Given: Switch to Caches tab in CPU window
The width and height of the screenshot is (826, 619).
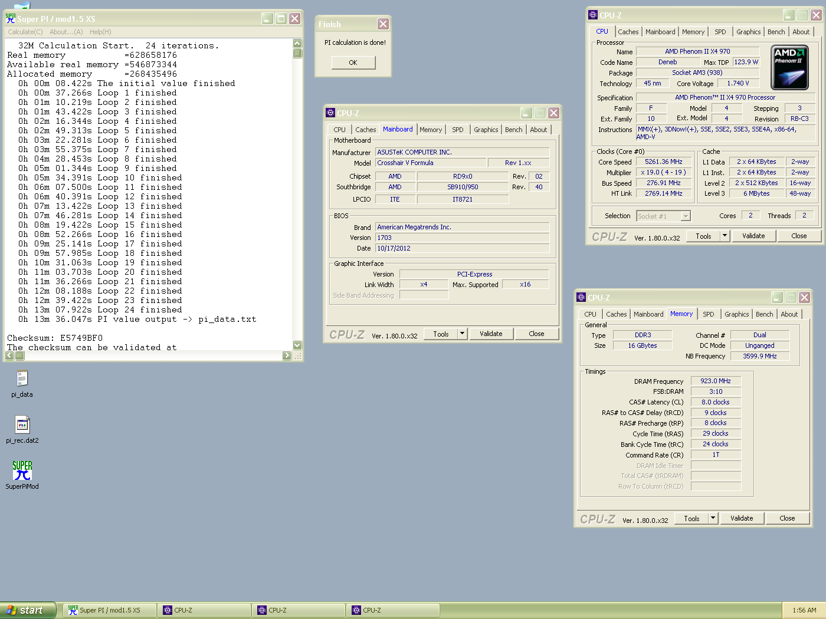Looking at the screenshot, I should tap(628, 32).
